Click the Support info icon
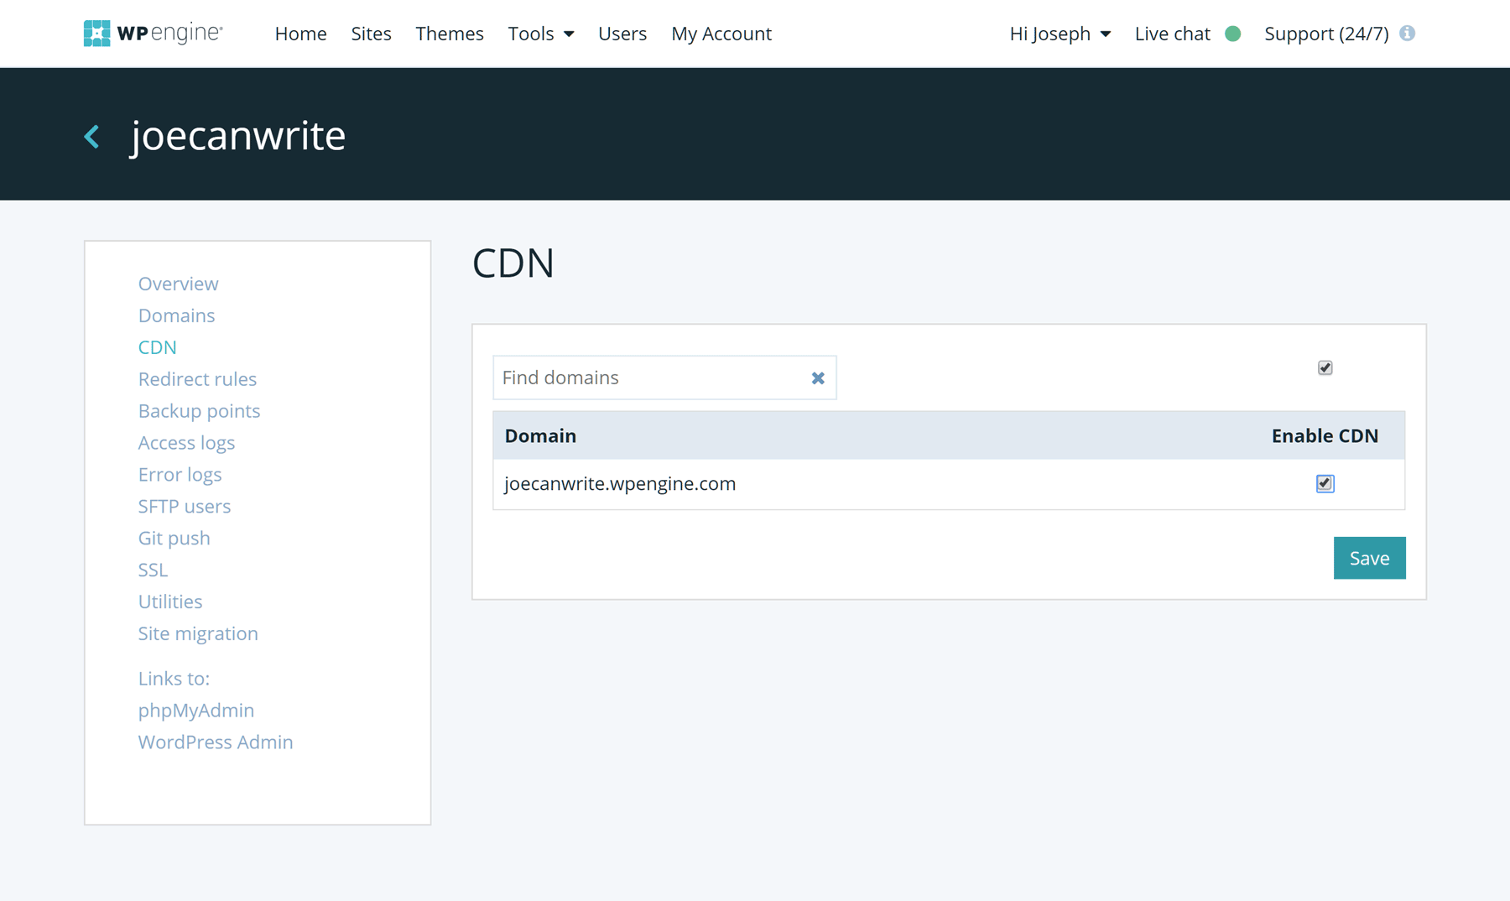1510x901 pixels. point(1408,34)
